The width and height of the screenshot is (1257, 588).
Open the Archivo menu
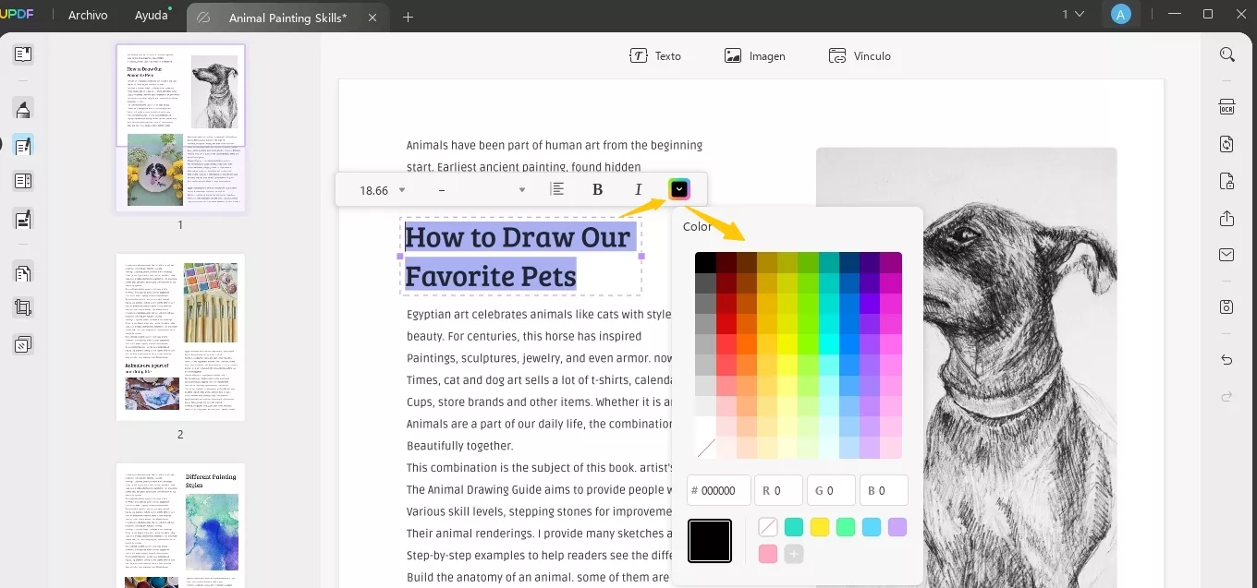tap(88, 16)
